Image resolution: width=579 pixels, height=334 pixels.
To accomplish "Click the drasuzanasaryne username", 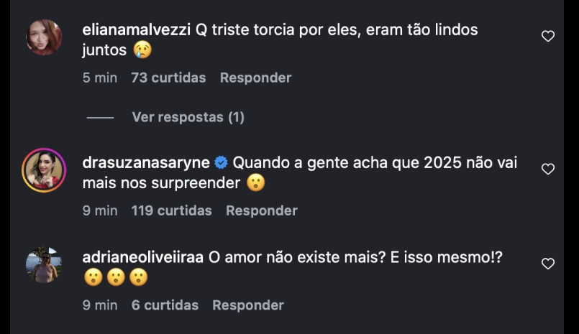I will [x=146, y=163].
